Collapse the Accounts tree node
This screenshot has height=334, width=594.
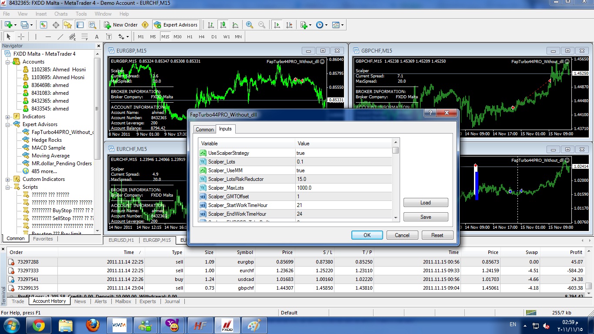pyautogui.click(x=7, y=62)
